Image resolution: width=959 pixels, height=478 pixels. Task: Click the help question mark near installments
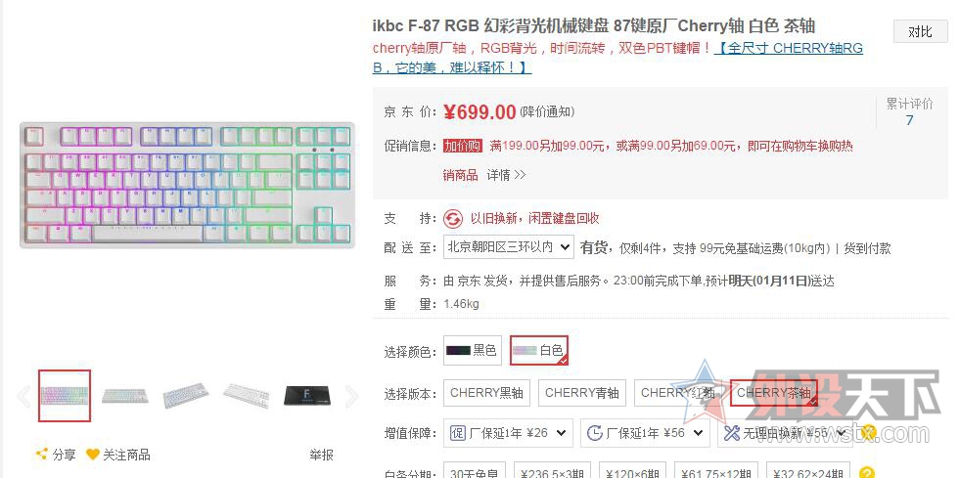click(866, 473)
